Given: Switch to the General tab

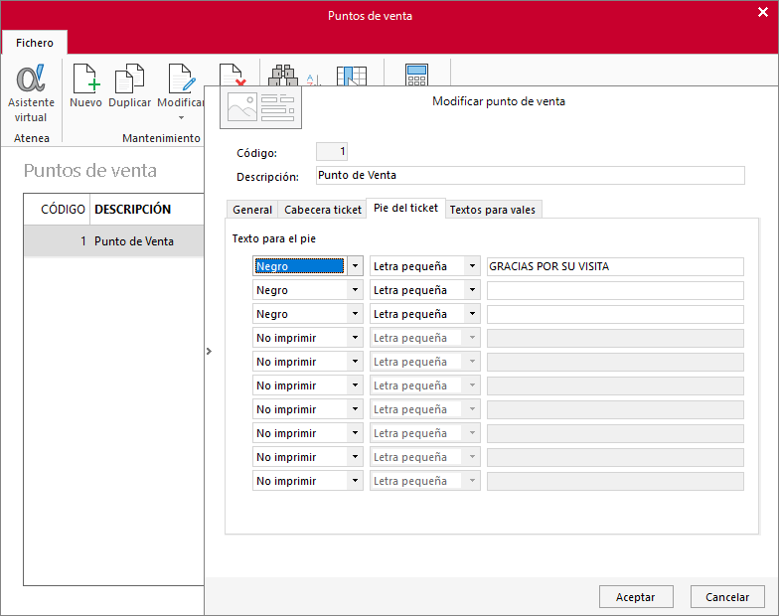Looking at the screenshot, I should pos(252,210).
